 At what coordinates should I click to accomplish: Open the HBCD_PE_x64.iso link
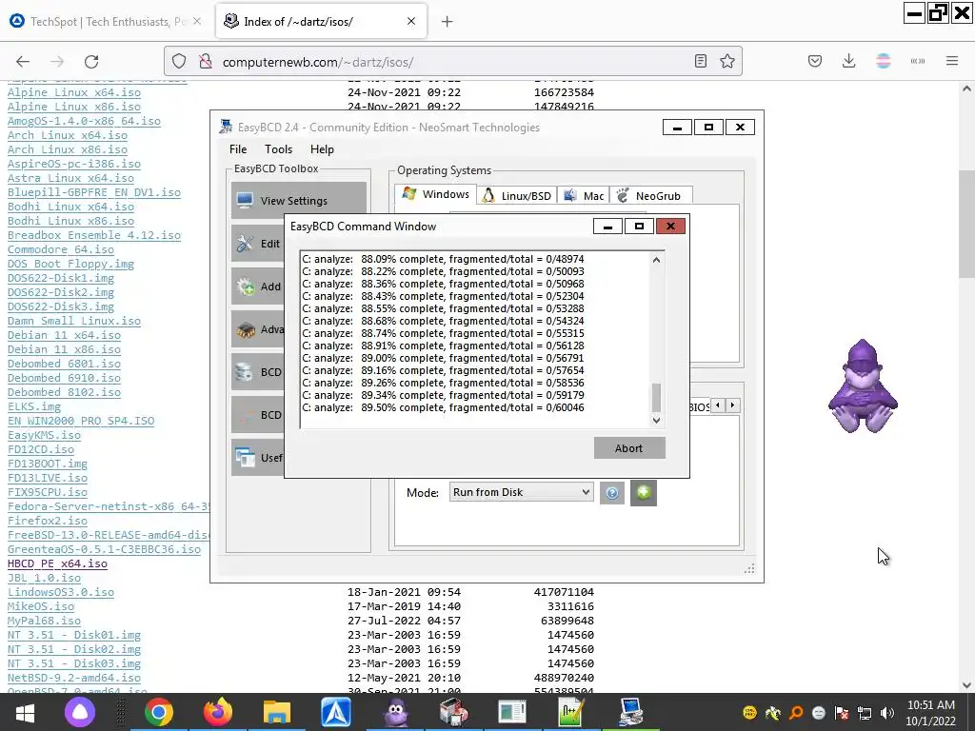tap(57, 563)
